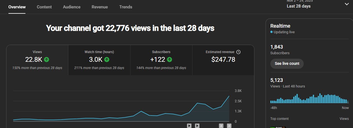This screenshot has width=353, height=128.
Task: Select the Watch time (hours) metric card
Action: coord(99,60)
